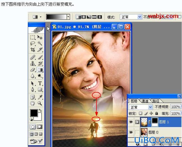This screenshot has width=182, height=147.
Task: Open the background color picker
Action: click(39, 118)
